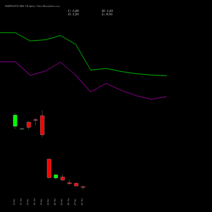The height and width of the screenshot is (212, 212).
Task: Select the 14 Oct date label
Action: point(21,202)
